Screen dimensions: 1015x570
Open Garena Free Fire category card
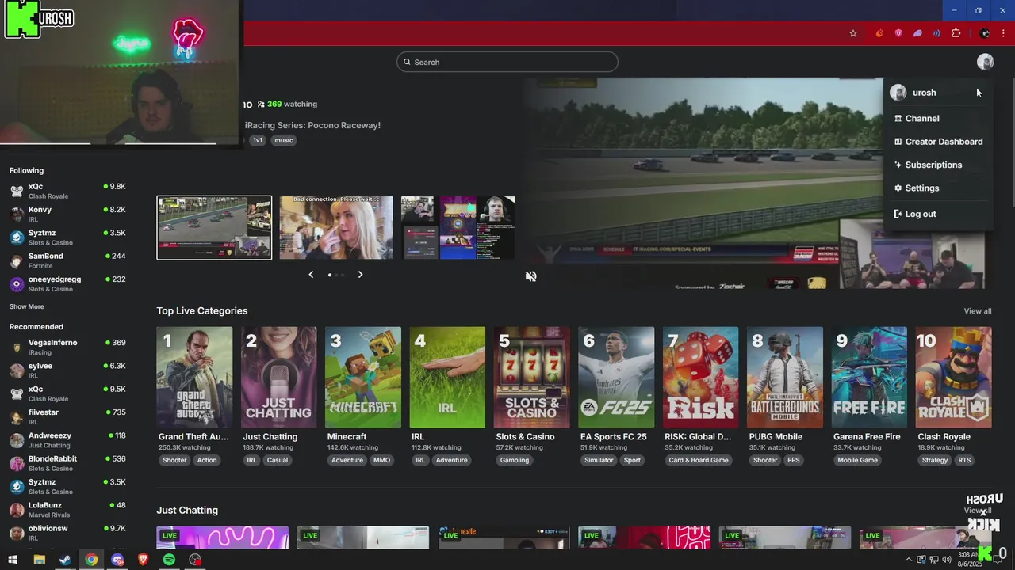click(x=869, y=378)
